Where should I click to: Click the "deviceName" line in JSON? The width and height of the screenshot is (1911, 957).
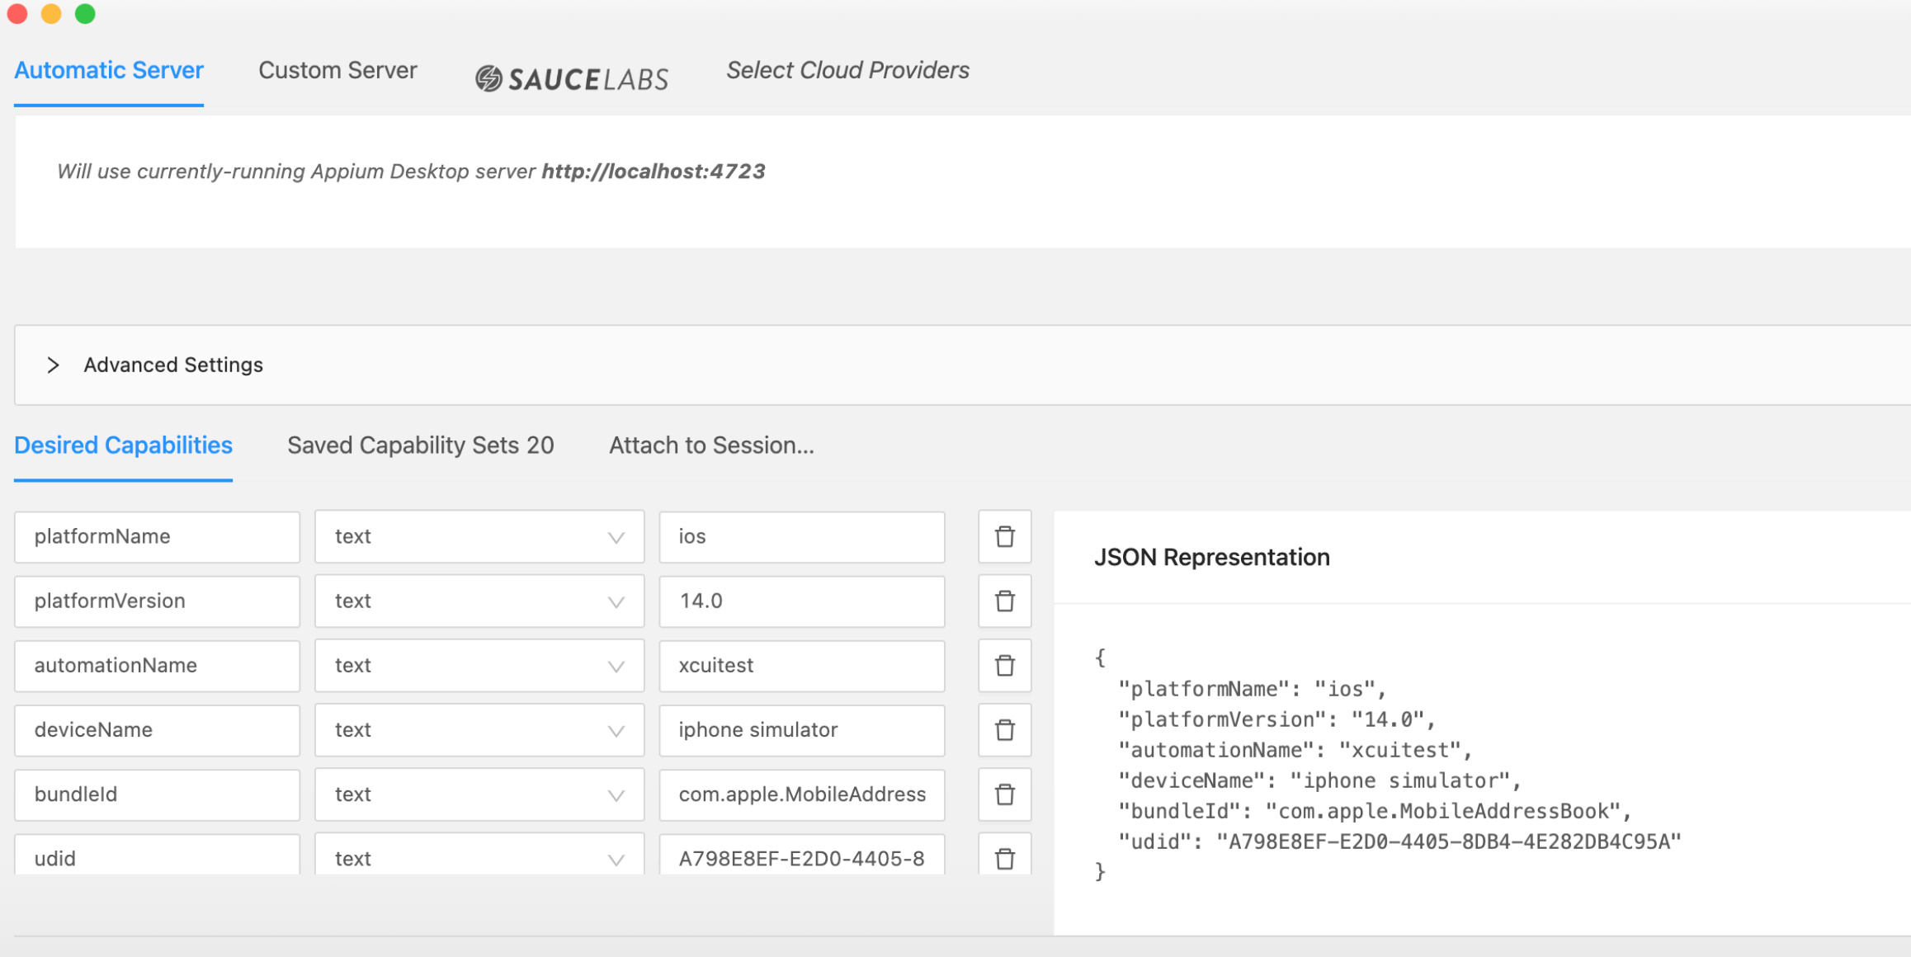tap(1319, 780)
